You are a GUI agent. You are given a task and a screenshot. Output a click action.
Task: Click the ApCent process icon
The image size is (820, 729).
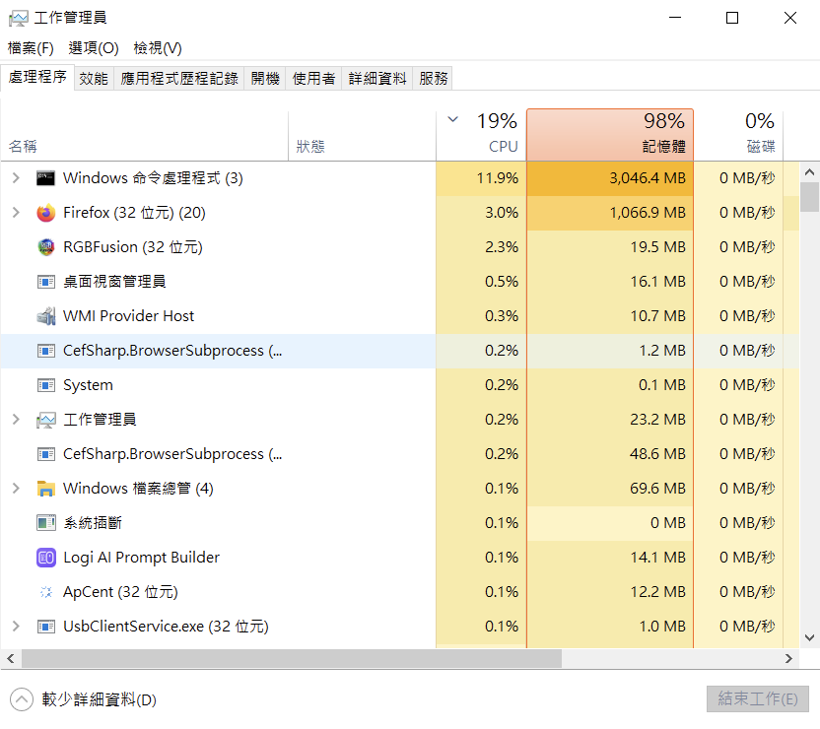pyautogui.click(x=45, y=592)
